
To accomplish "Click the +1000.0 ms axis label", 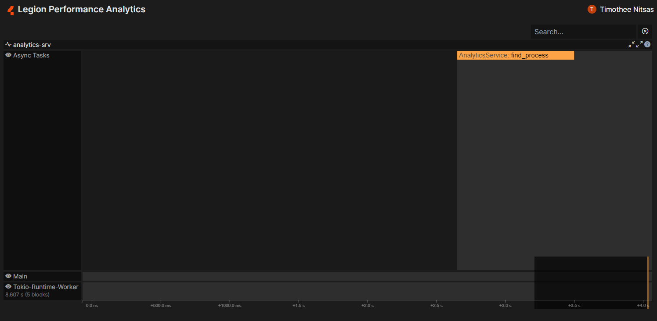I will click(x=230, y=306).
